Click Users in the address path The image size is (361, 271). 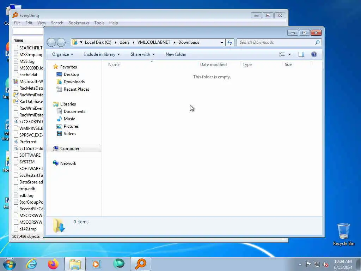click(x=124, y=42)
